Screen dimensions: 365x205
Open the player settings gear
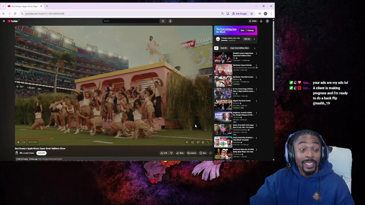coord(198,142)
